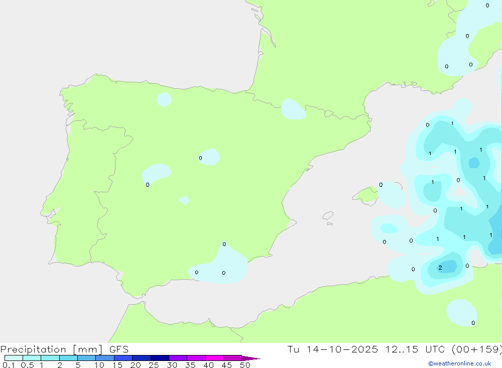Click the 20–25 mm legend color swatch

[x=141, y=358]
